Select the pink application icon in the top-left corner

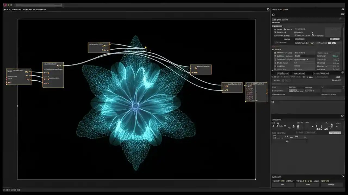pos(4,5)
